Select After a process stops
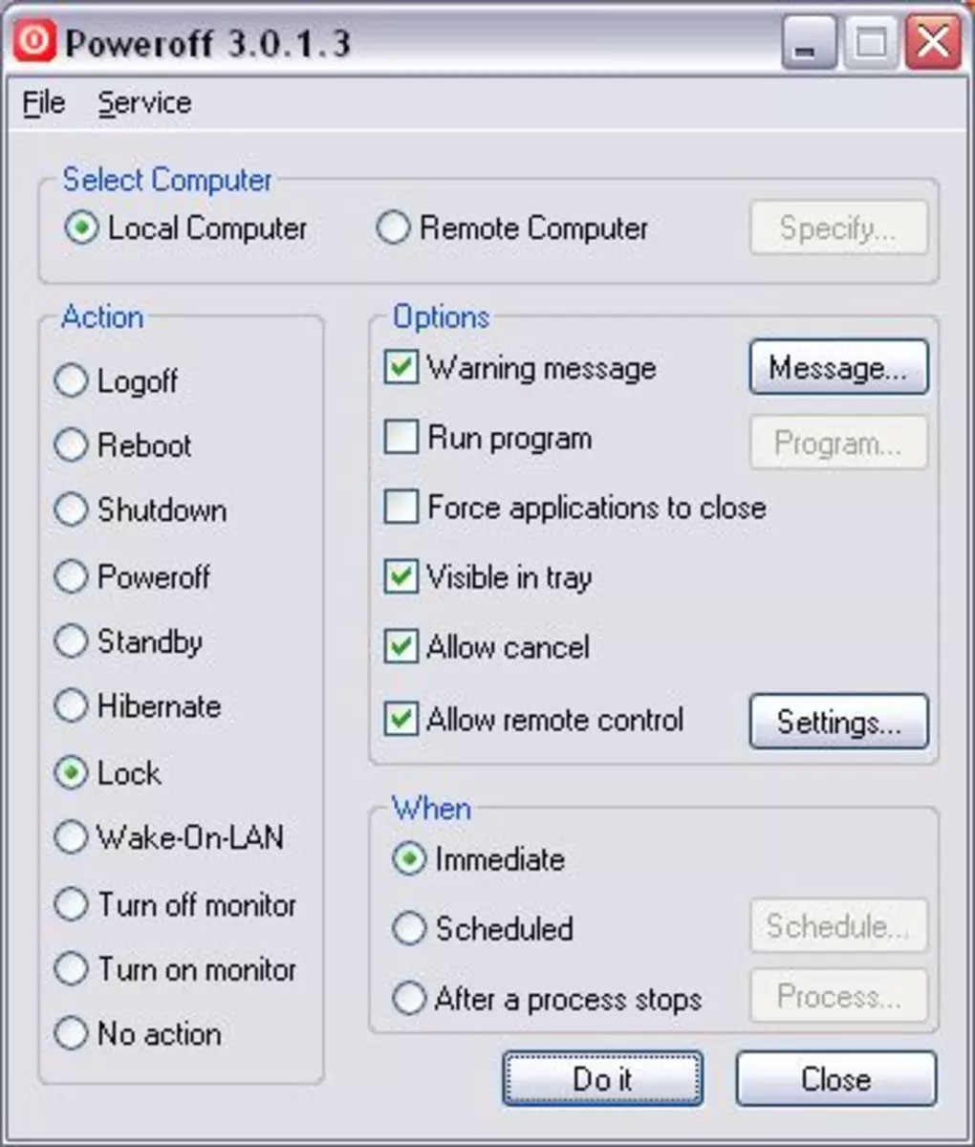This screenshot has height=1147, width=975. pyautogui.click(x=409, y=999)
